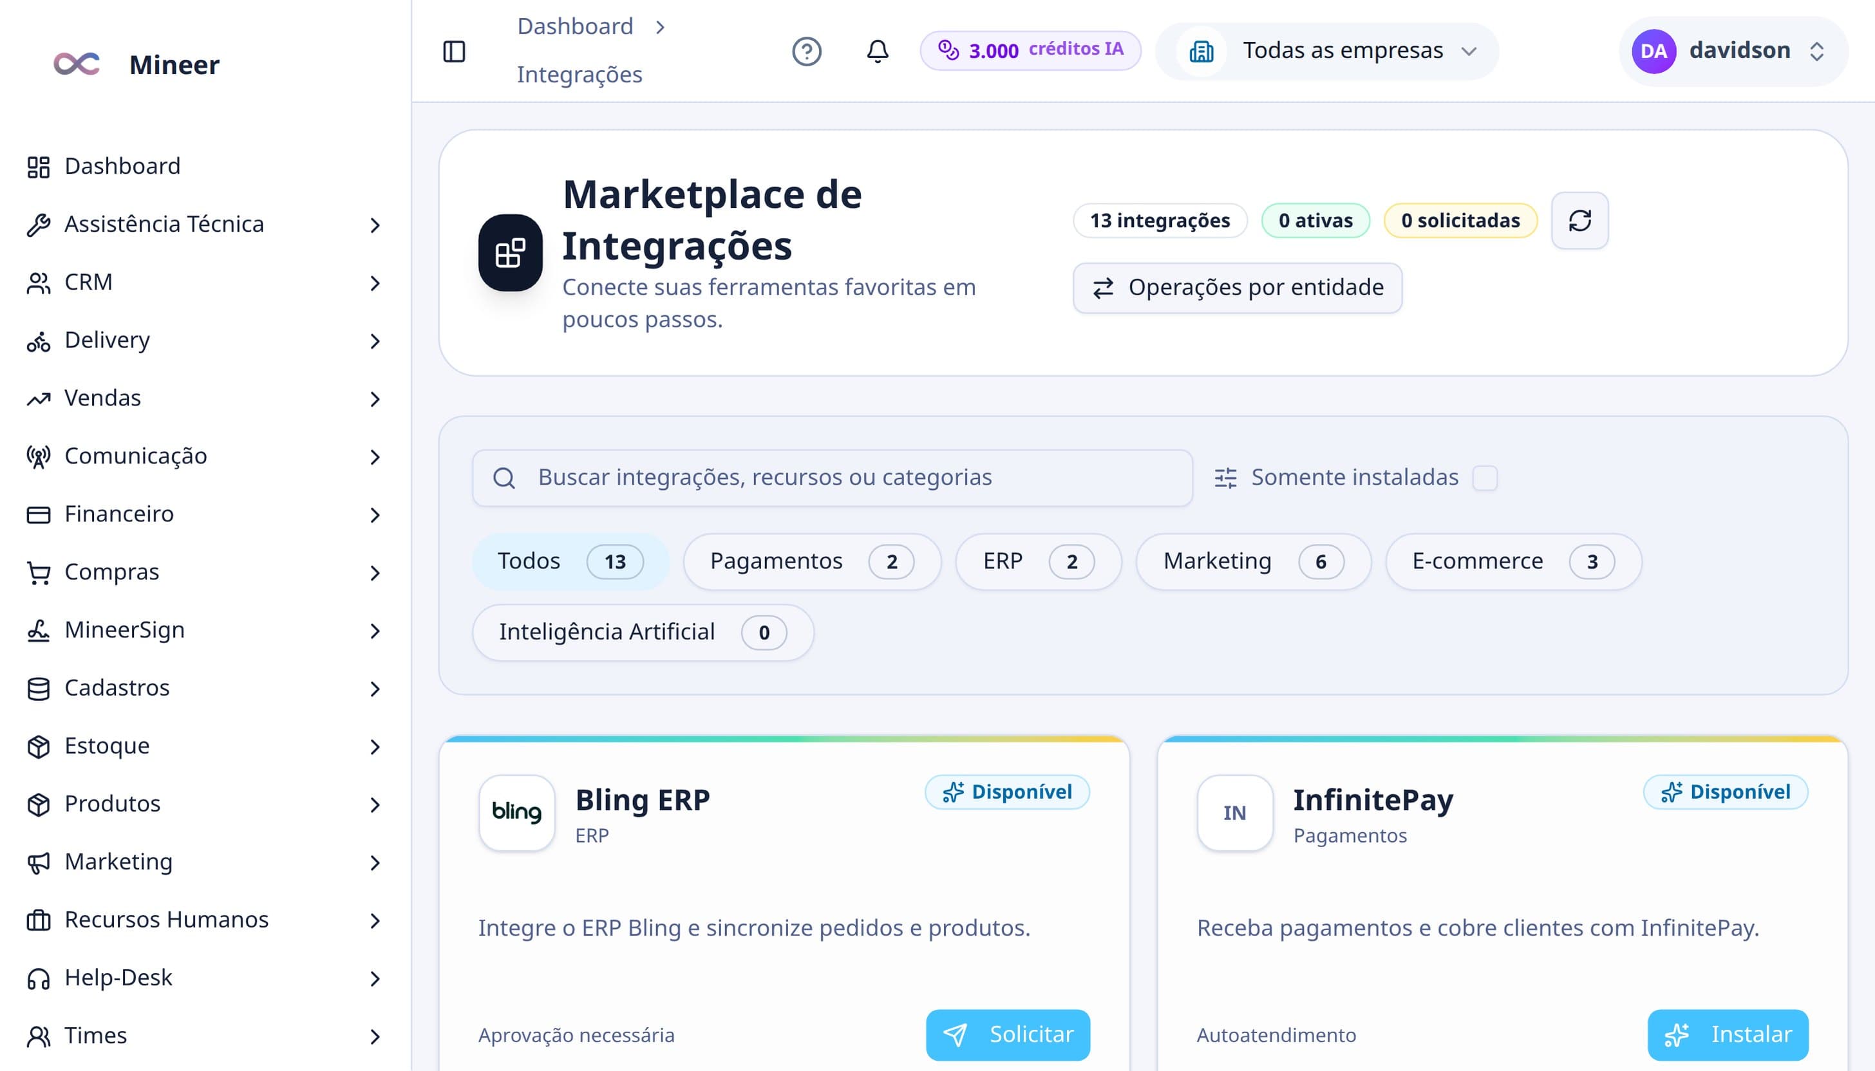
Task: Expand the Vendas menu chevron
Action: pyautogui.click(x=375, y=398)
